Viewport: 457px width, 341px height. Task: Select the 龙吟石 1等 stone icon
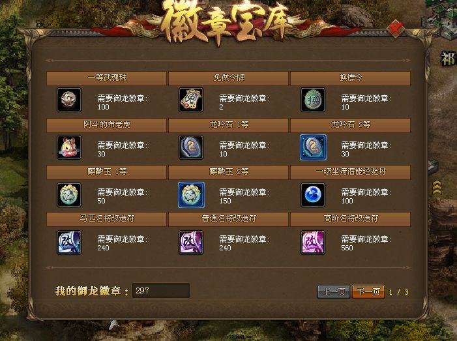(x=191, y=147)
